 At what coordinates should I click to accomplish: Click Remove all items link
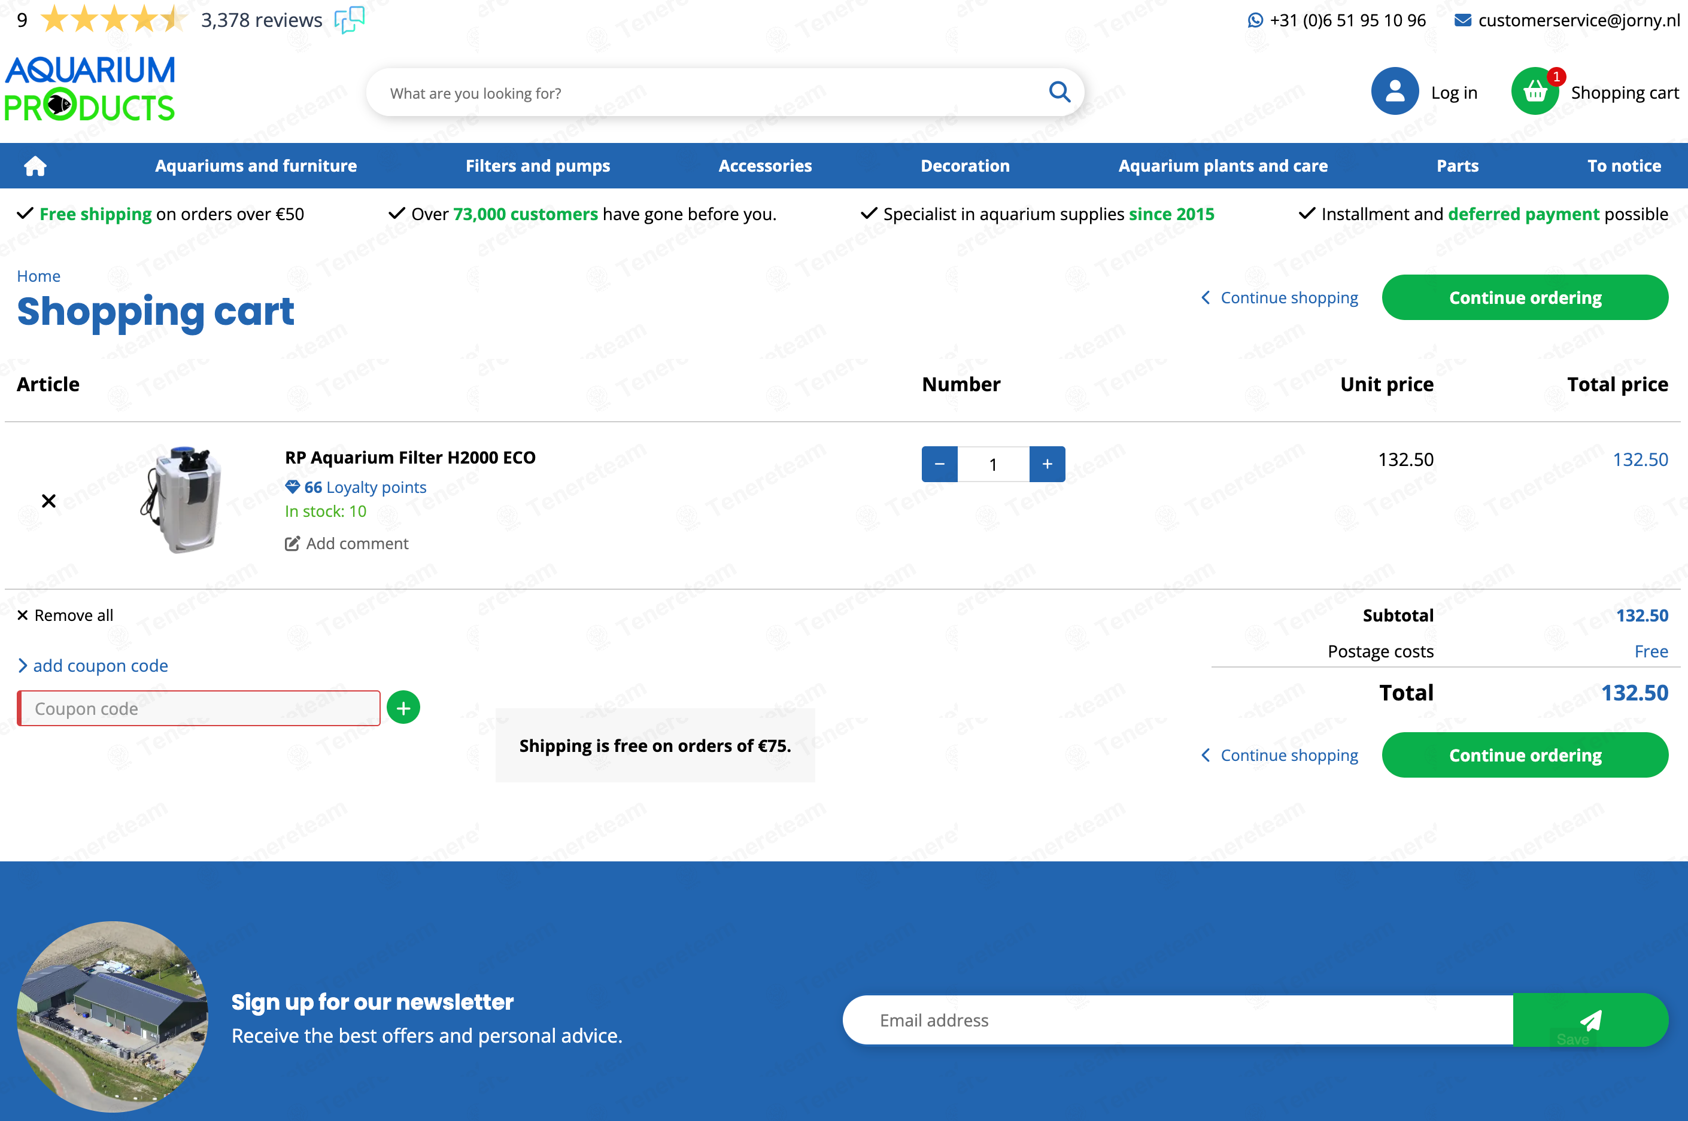pos(65,616)
